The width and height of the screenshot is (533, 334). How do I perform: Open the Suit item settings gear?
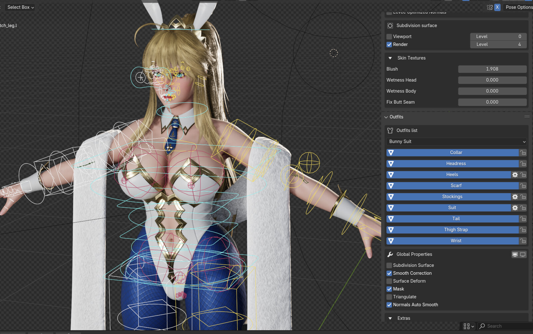pyautogui.click(x=515, y=207)
